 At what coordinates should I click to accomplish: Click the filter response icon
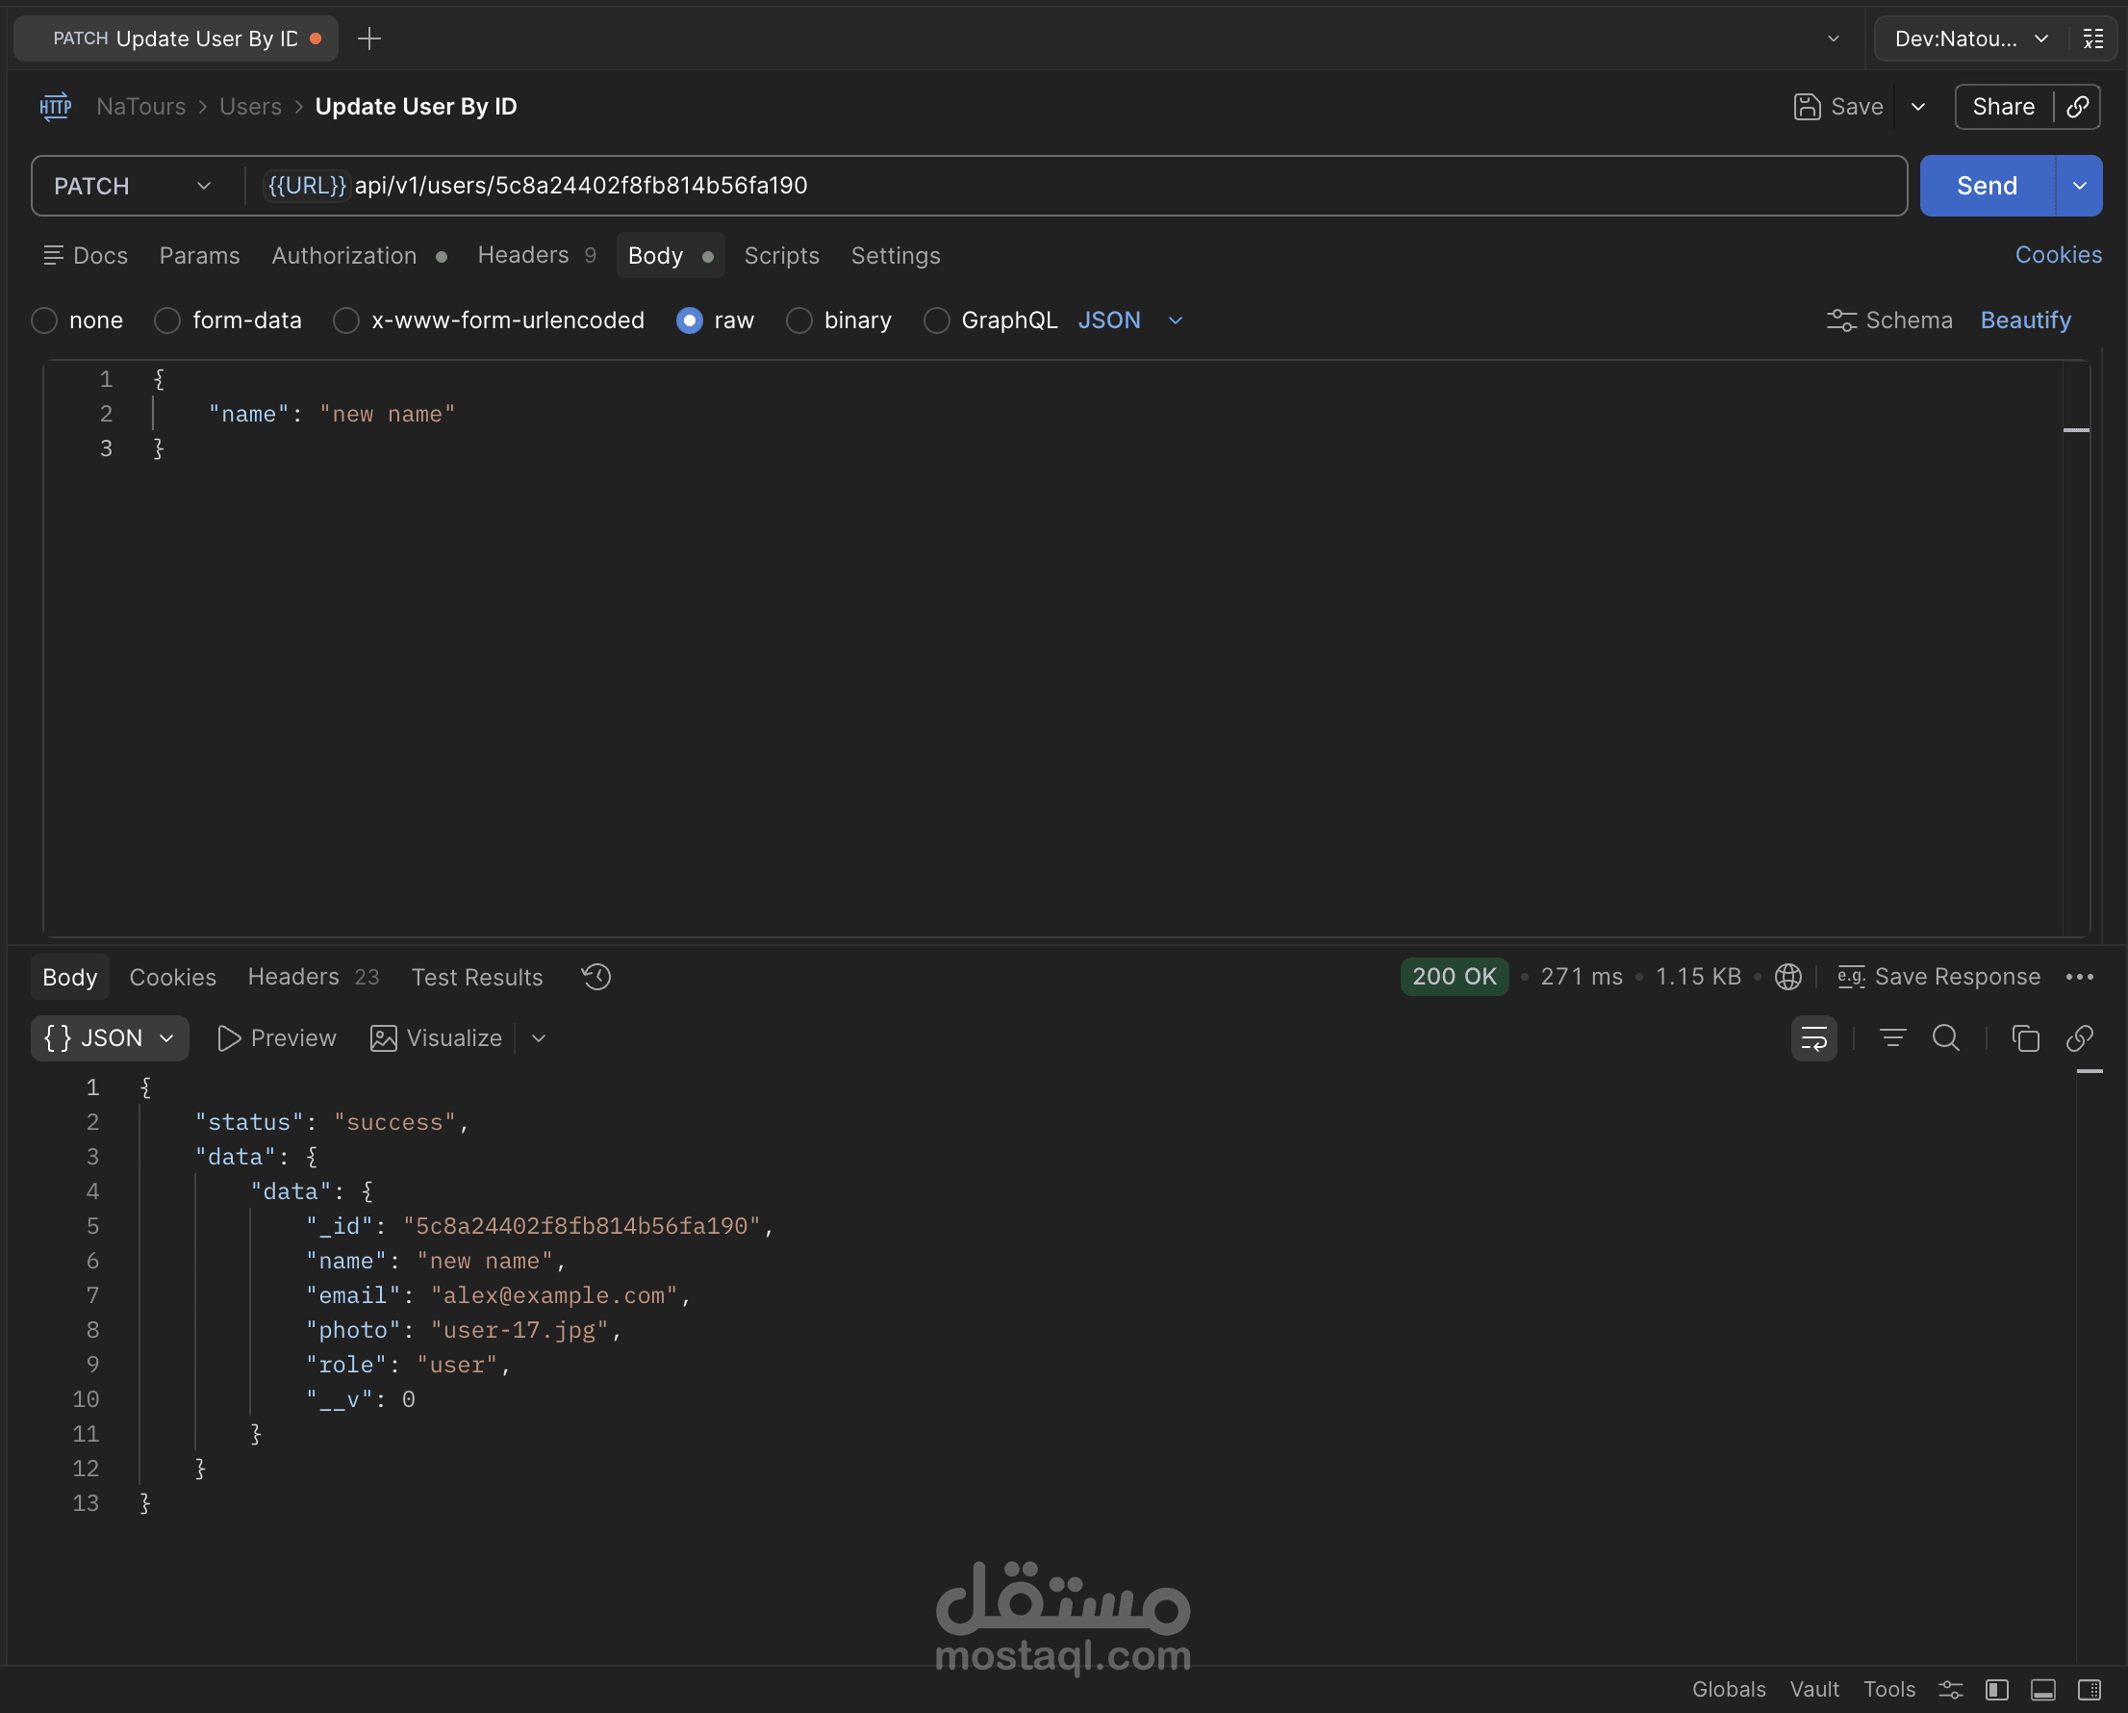pyautogui.click(x=1892, y=1037)
